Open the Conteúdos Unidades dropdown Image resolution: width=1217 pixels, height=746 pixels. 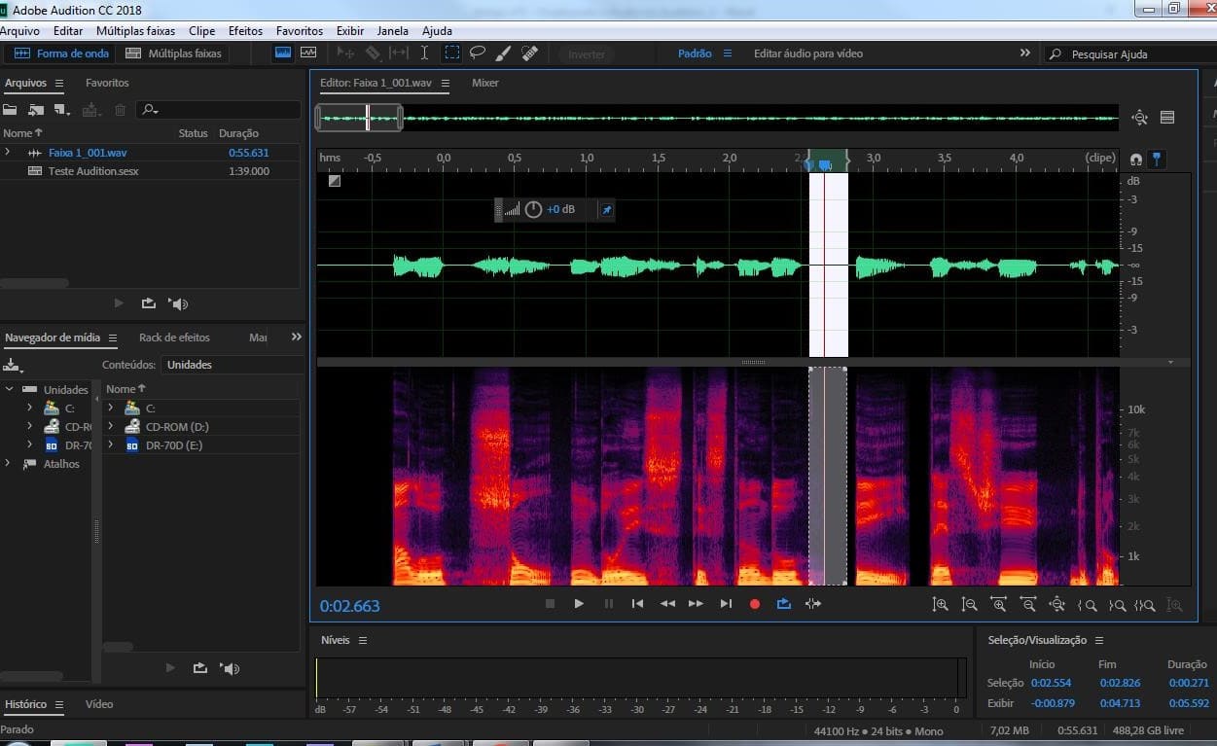(x=233, y=365)
